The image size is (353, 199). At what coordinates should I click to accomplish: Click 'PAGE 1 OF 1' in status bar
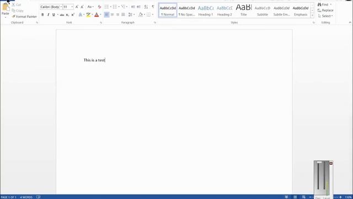coord(9,197)
